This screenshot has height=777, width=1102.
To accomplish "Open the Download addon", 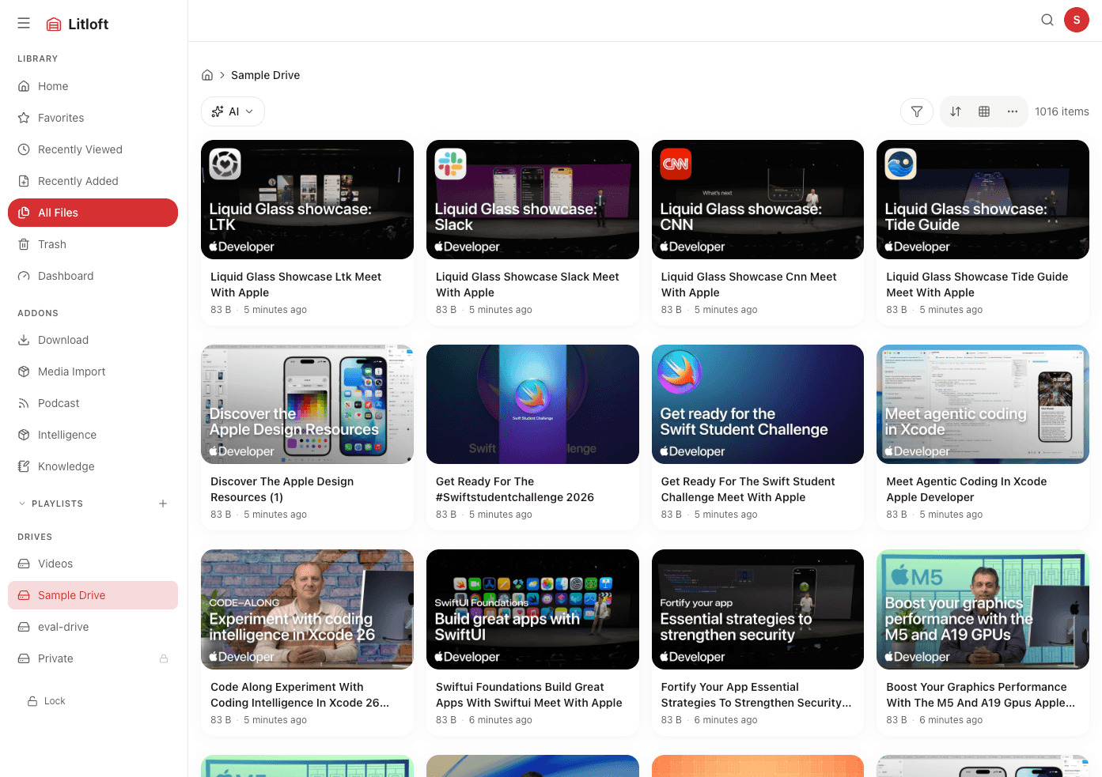I will pos(93,340).
